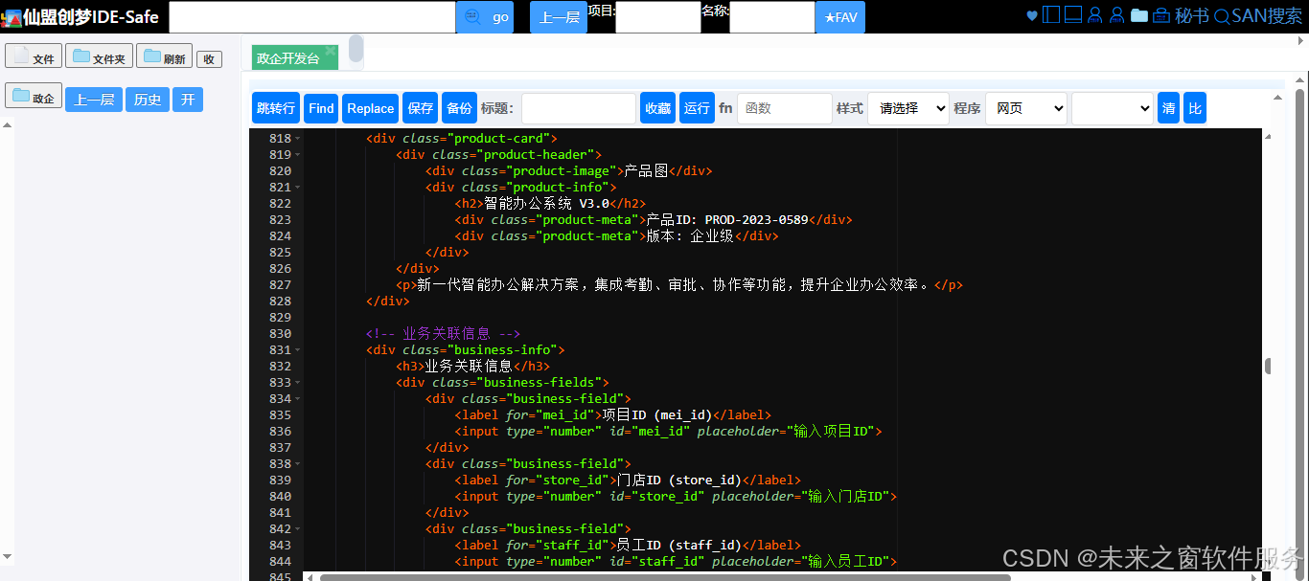Toggle the bottom panel layout icon
Screen dimensions: 1309x581
coord(1073,15)
